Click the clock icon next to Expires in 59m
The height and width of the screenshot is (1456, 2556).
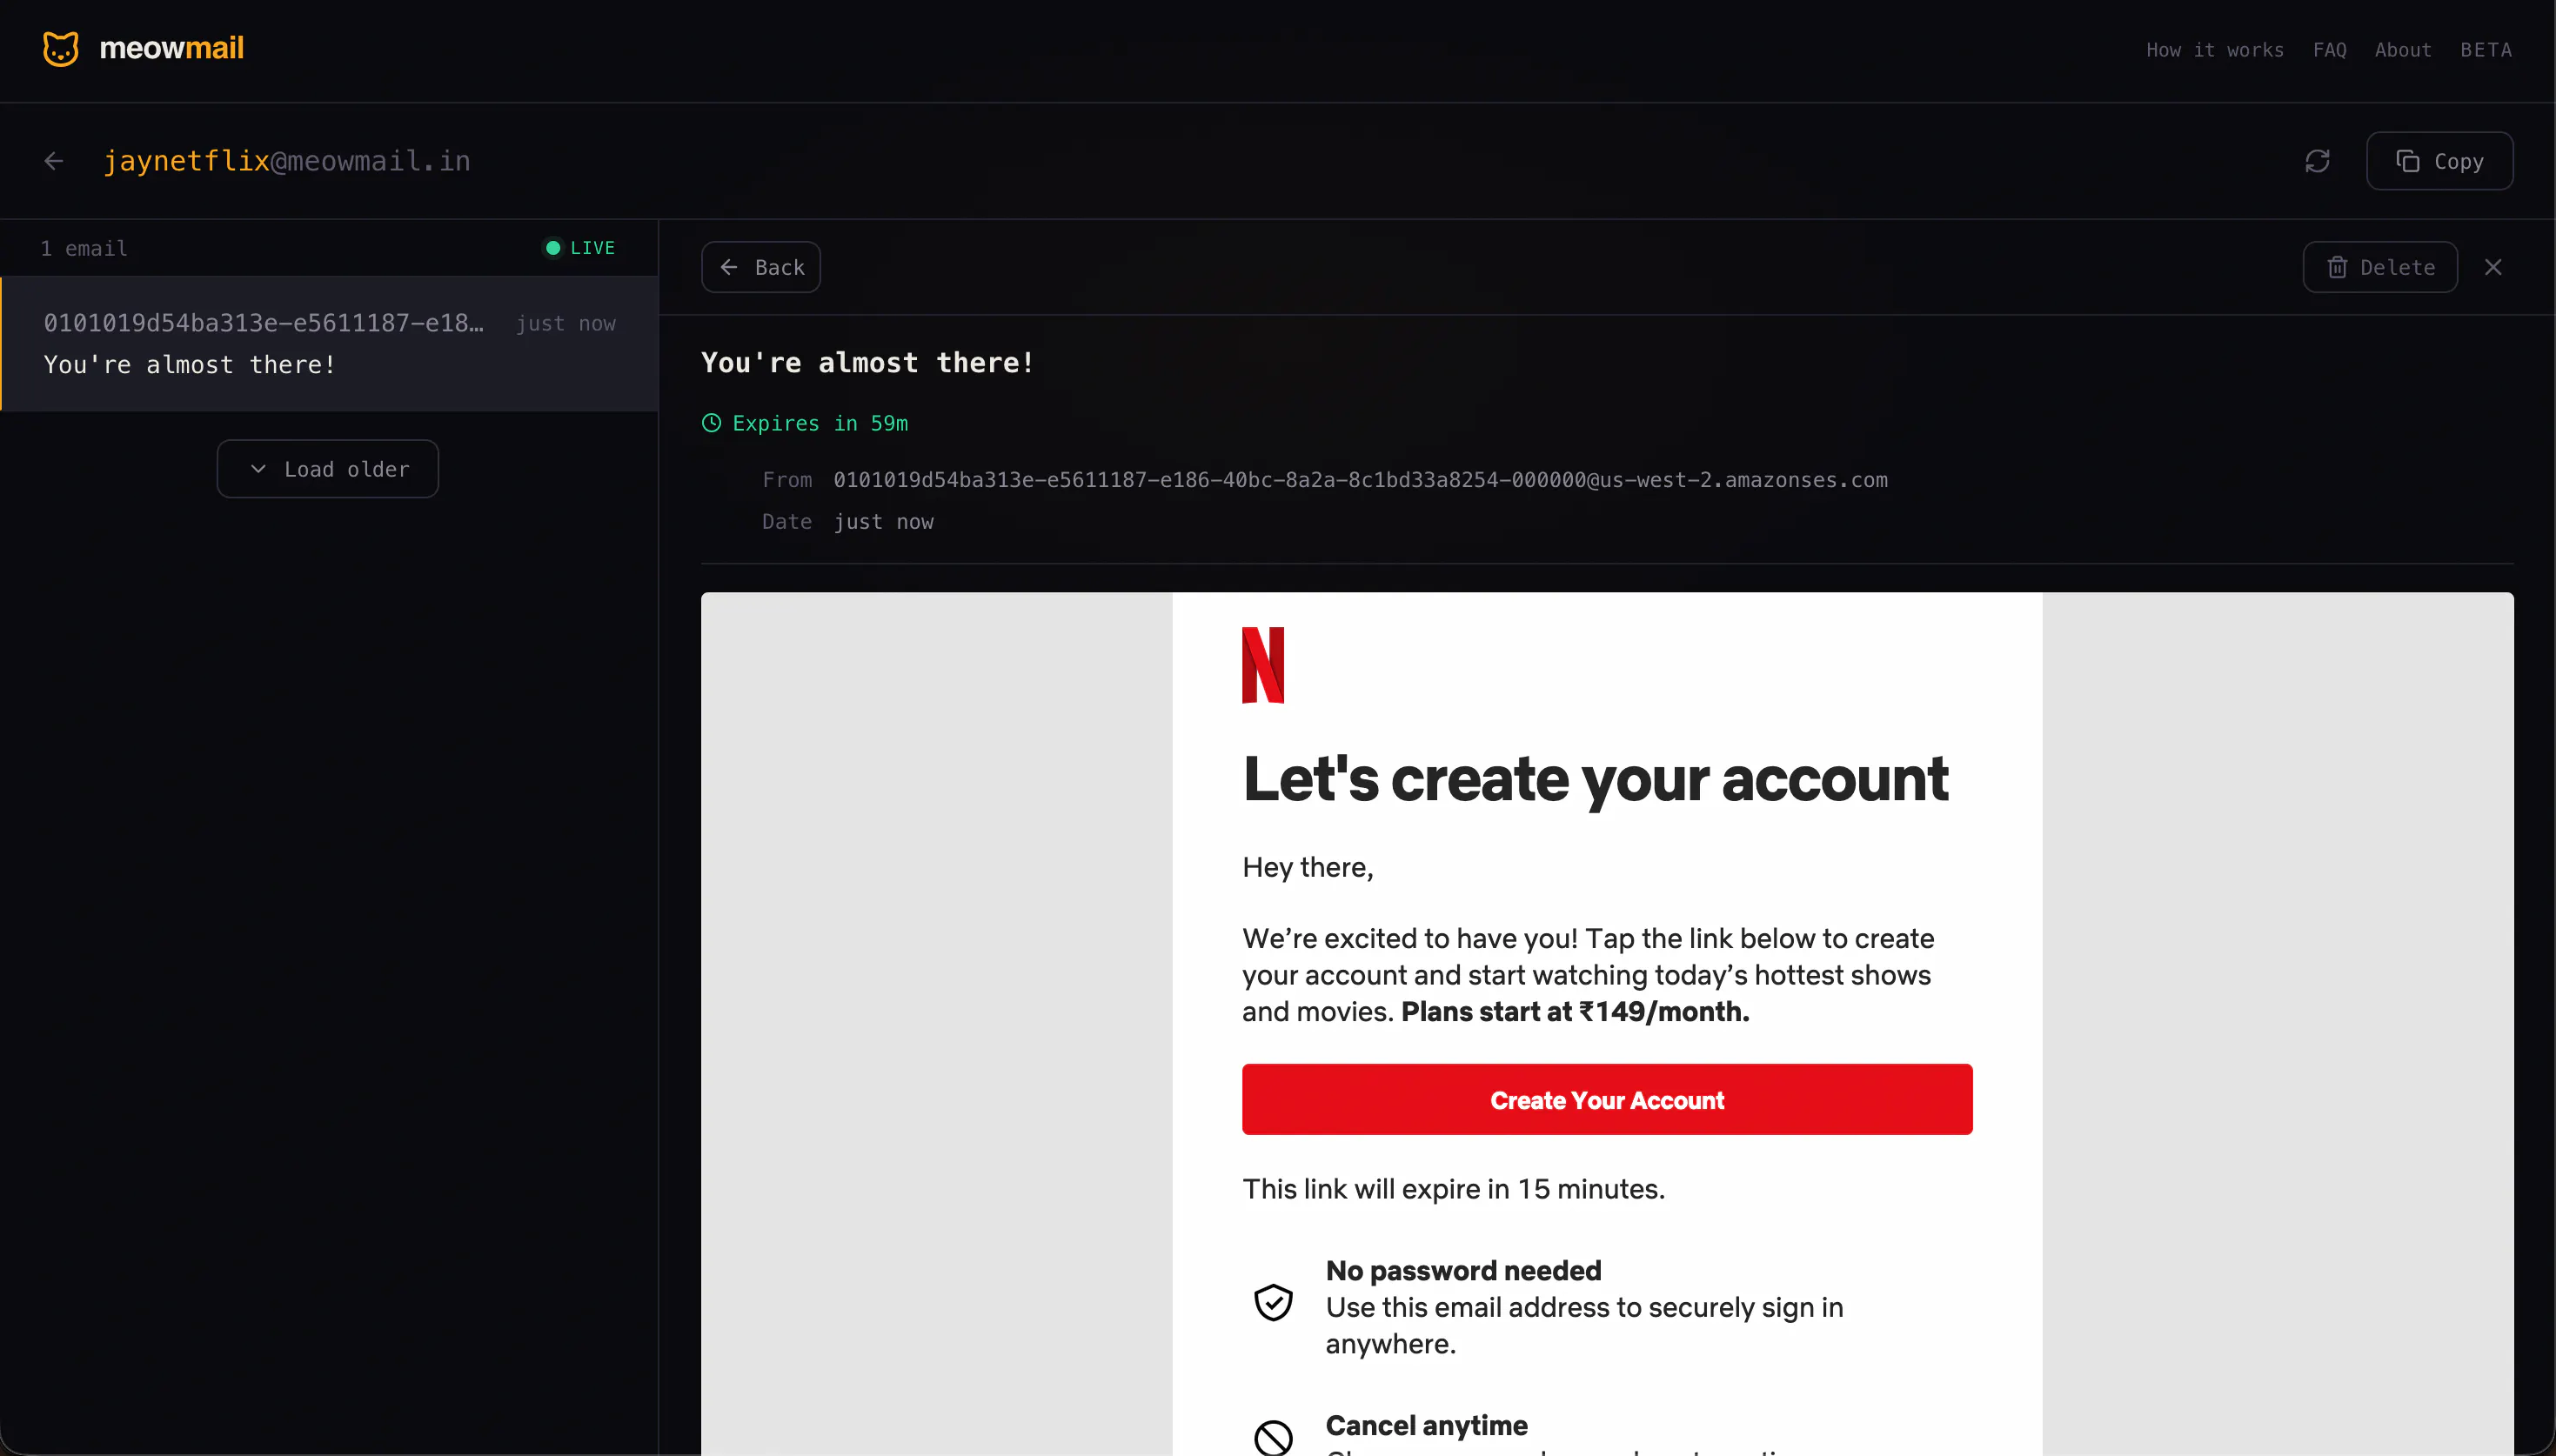click(x=711, y=423)
